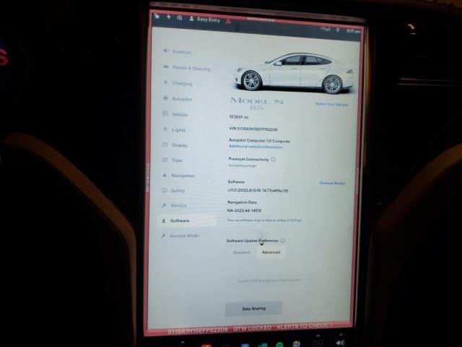Tap the Bluetooth icon in status bar

tap(338, 30)
